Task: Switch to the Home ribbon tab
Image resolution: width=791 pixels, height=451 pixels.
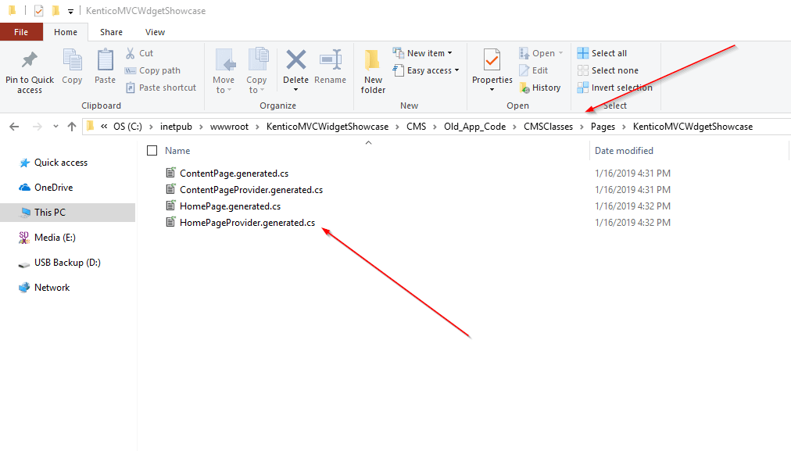Action: point(66,32)
